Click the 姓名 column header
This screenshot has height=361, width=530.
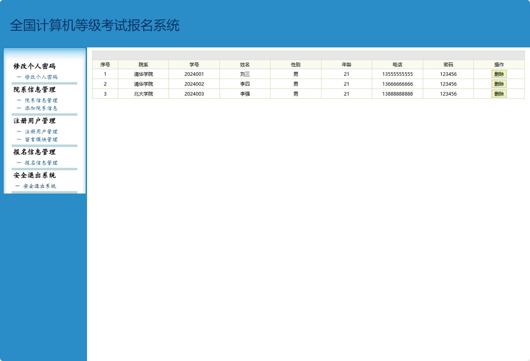(245, 64)
